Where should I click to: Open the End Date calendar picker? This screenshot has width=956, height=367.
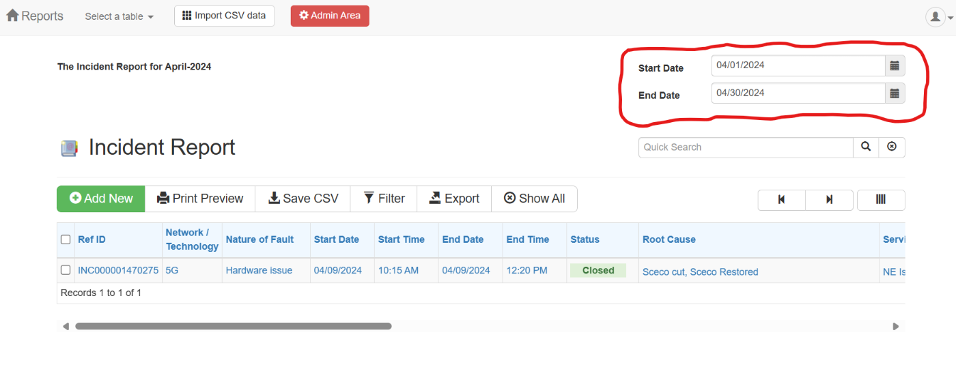click(895, 93)
